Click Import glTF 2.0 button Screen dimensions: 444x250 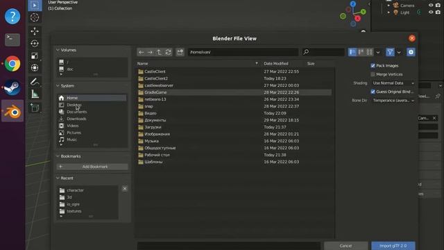[393, 246]
